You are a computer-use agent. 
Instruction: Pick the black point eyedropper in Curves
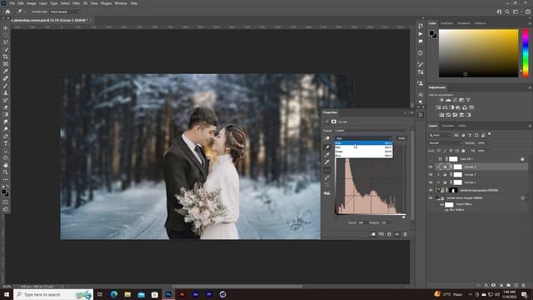(x=326, y=147)
